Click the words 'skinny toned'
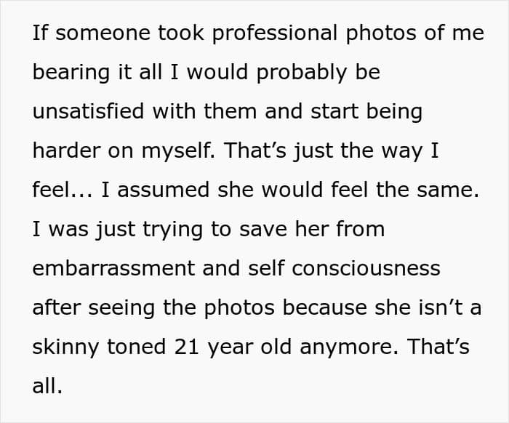Image resolution: width=509 pixels, height=423 pixels. 100,347
